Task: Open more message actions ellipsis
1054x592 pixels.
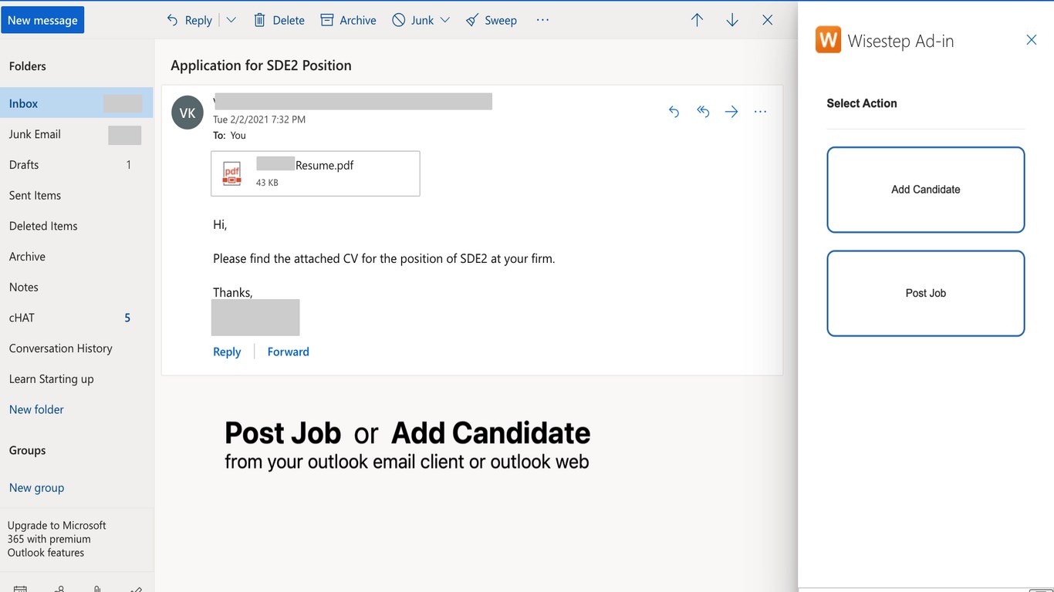Action: click(x=760, y=112)
